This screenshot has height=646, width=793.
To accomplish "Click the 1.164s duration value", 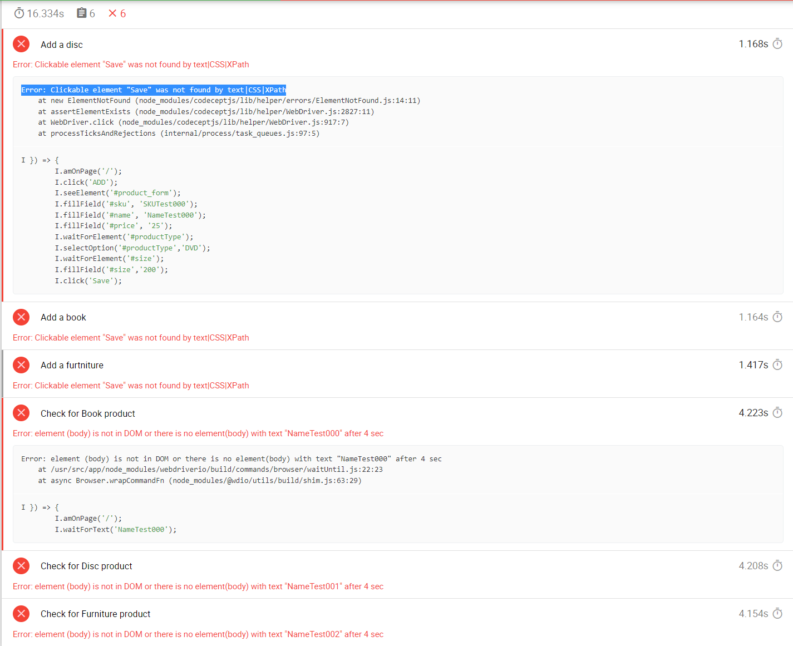I will tap(753, 317).
